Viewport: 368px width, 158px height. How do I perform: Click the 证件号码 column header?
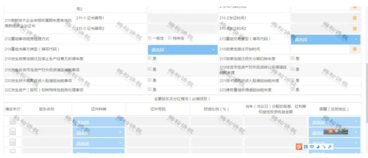pyautogui.click(x=158, y=109)
